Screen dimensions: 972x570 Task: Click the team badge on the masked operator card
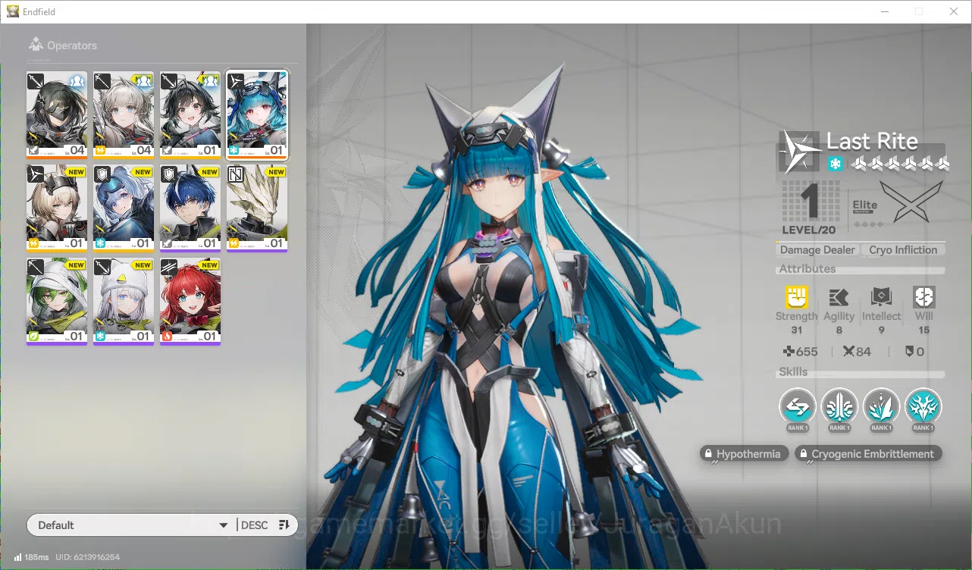[x=77, y=80]
